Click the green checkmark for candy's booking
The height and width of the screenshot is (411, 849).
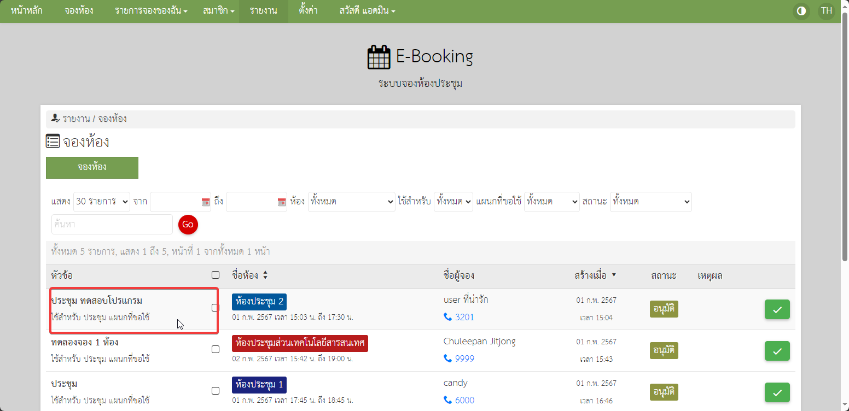[x=777, y=392]
